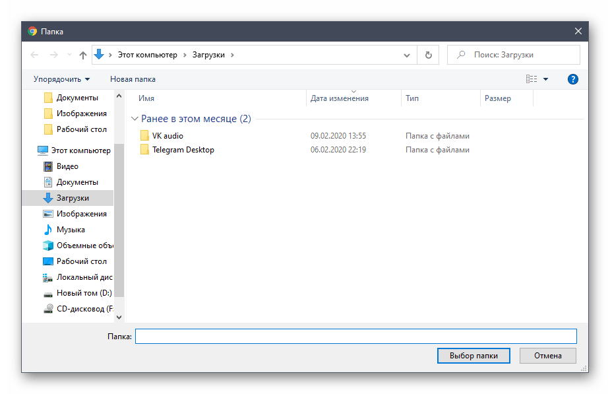The width and height of the screenshot is (610, 394).
Task: Collapse the Ранее в этом месяце group
Action: click(135, 119)
